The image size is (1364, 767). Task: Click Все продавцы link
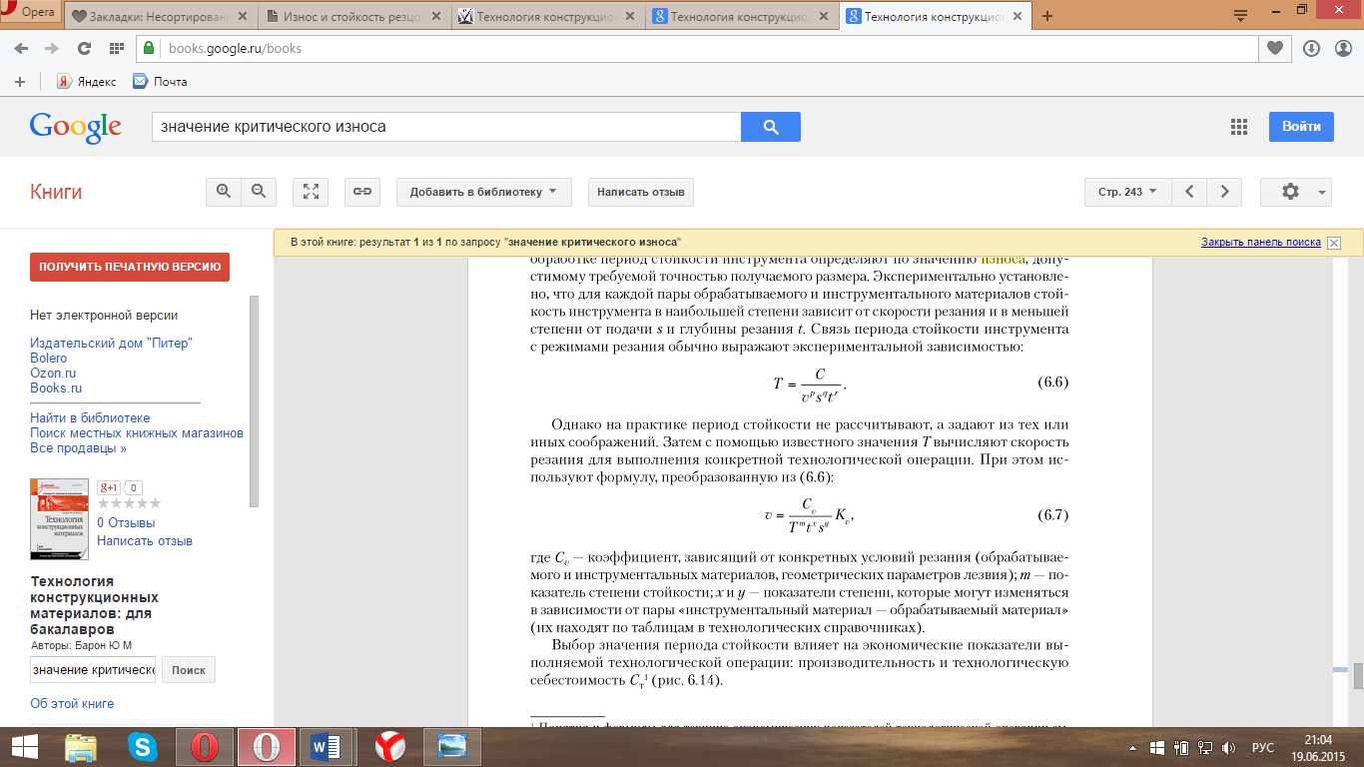pyautogui.click(x=78, y=448)
